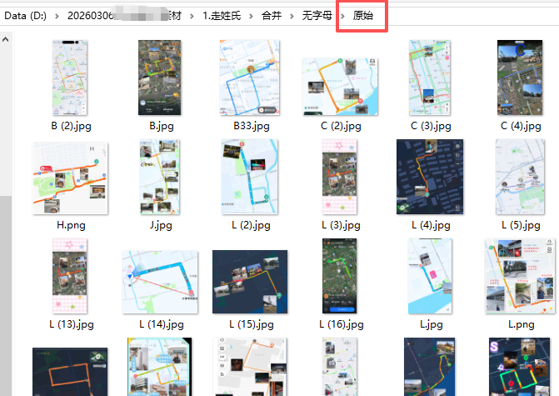Screen dimensions: 559x396
Task: Select the L (14).jpg thumbnail
Action: pos(160,282)
